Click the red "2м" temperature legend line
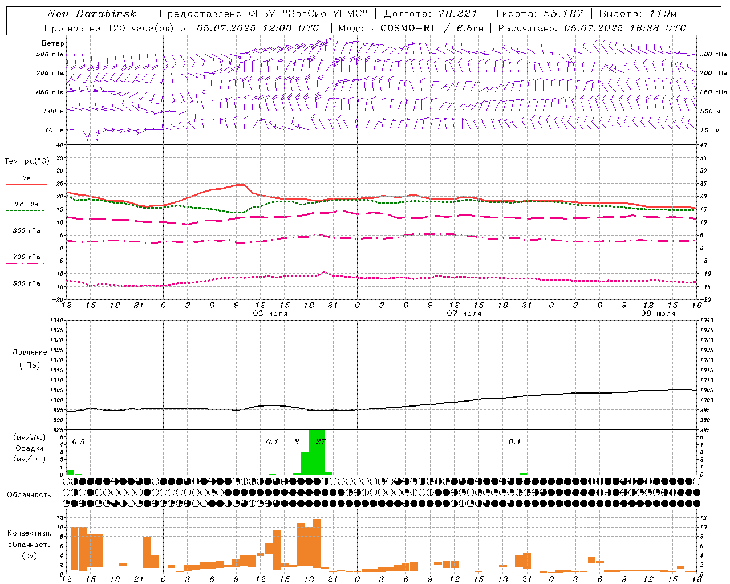 point(26,184)
